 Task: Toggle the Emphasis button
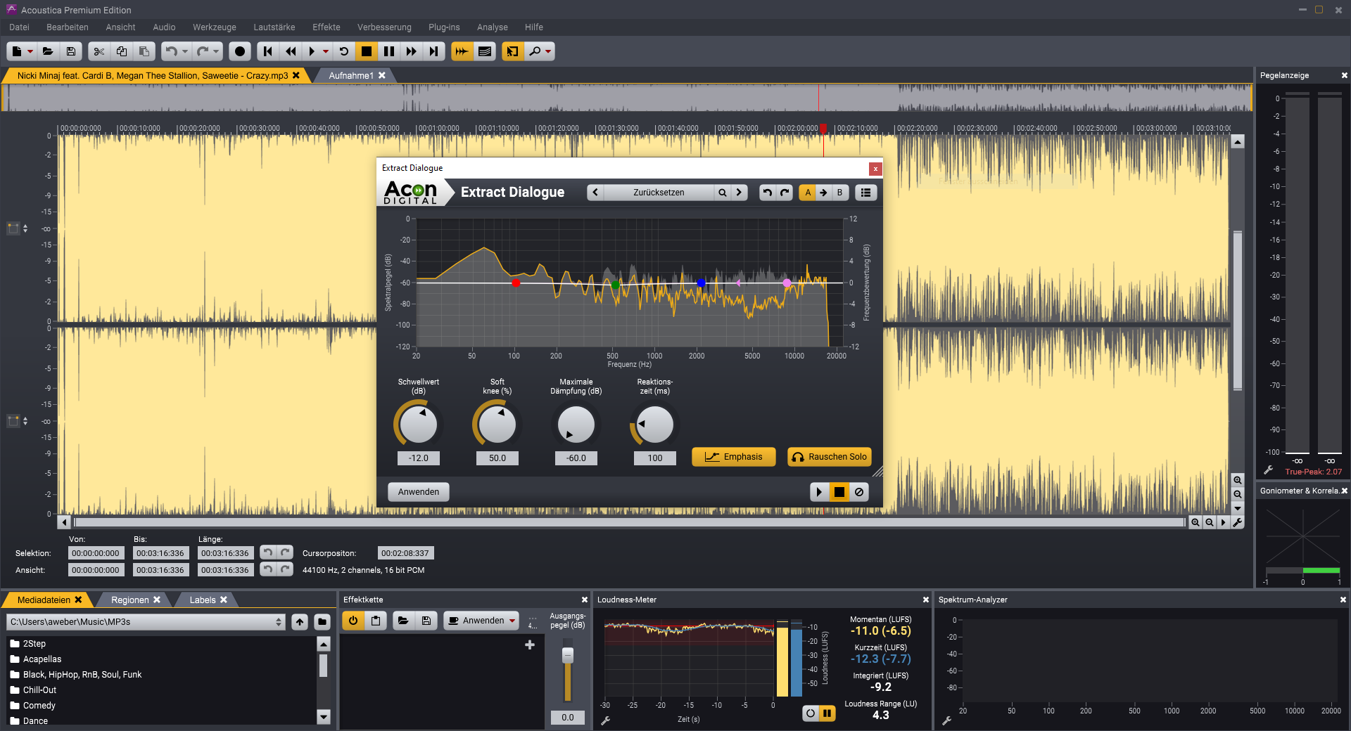point(733,457)
